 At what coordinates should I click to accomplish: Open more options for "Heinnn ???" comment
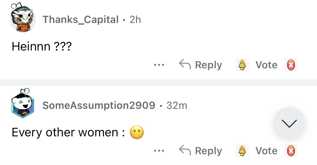(159, 65)
